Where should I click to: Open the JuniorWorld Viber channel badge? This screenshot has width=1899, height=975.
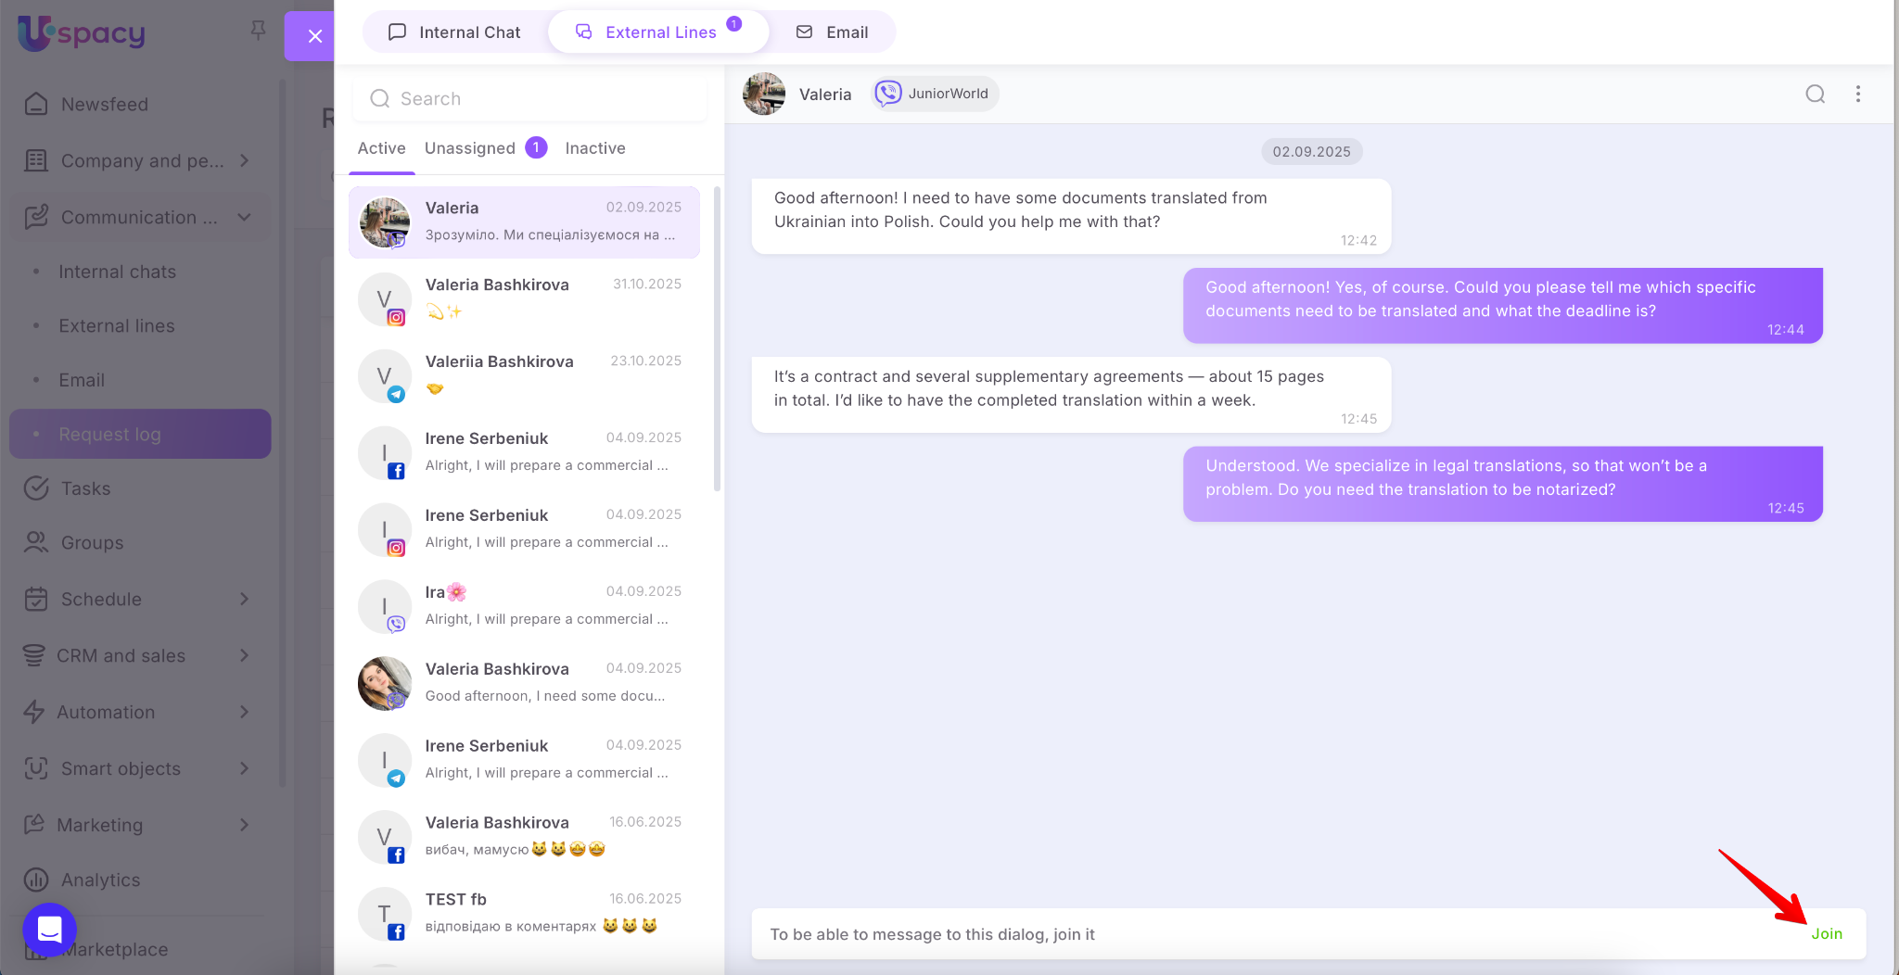coord(934,94)
